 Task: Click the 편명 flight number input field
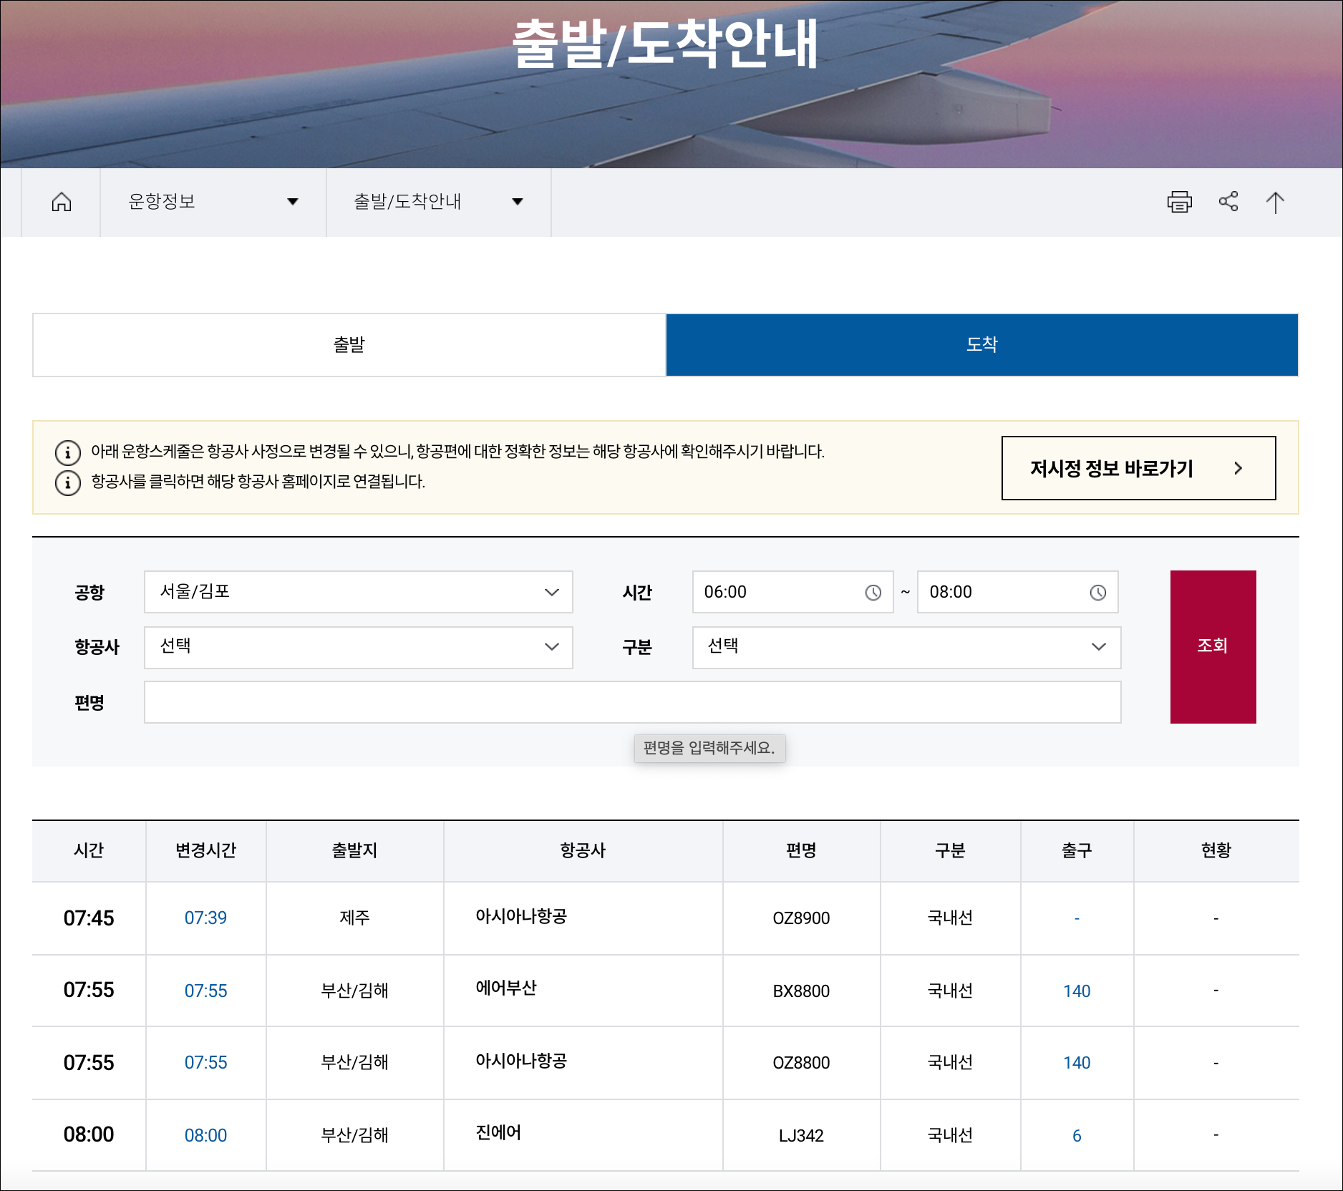click(633, 702)
